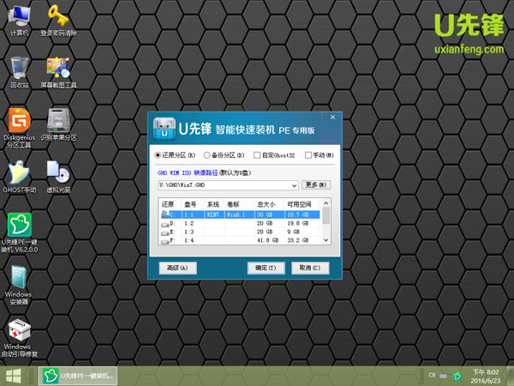Enable the 自定Ghost32 checkbox

point(258,155)
